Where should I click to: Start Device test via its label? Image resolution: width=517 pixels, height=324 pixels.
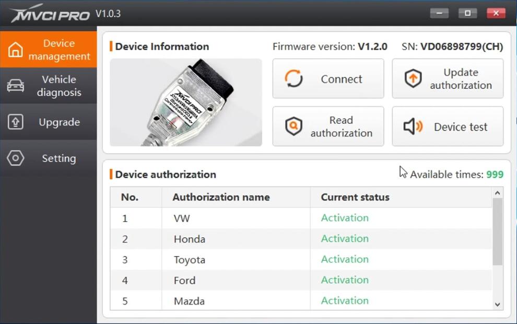pos(461,126)
